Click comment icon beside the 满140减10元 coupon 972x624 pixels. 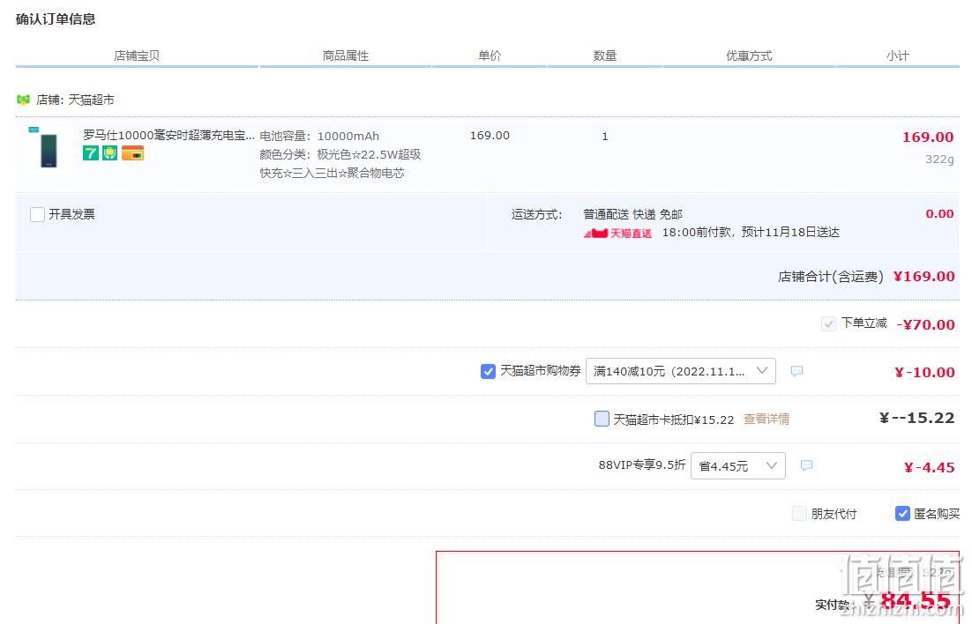(x=797, y=371)
